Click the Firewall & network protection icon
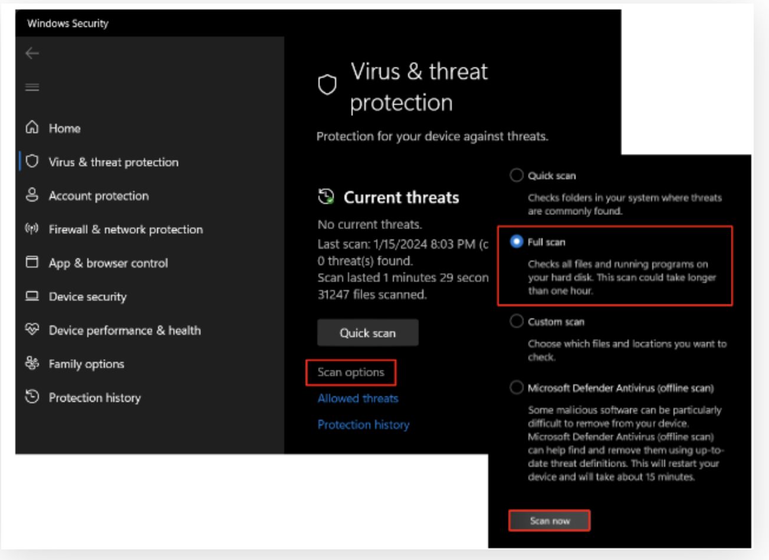This screenshot has height=560, width=769. [x=32, y=229]
